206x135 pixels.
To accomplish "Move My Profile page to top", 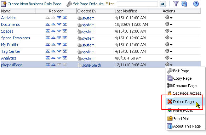I will coord(47,45).
